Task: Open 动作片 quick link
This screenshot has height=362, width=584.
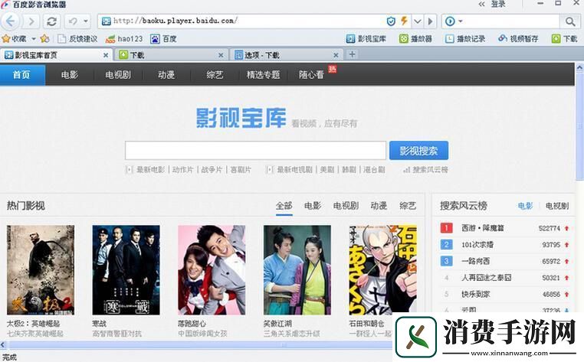Action: click(x=182, y=170)
